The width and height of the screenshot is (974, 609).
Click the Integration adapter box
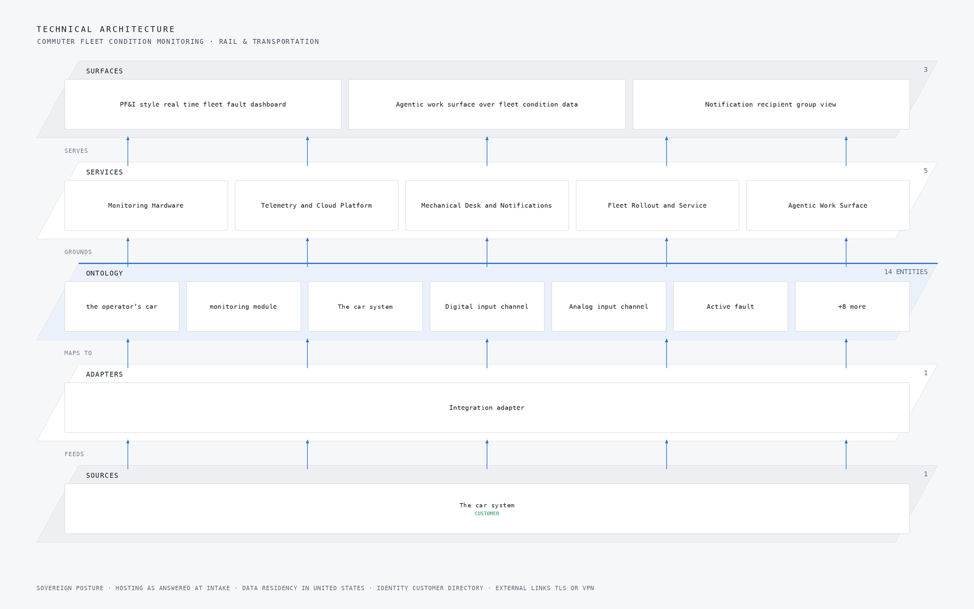pyautogui.click(x=487, y=407)
